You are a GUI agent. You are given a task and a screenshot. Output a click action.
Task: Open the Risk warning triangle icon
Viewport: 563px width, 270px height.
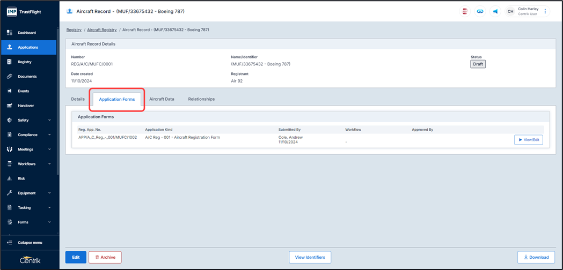(x=9, y=178)
